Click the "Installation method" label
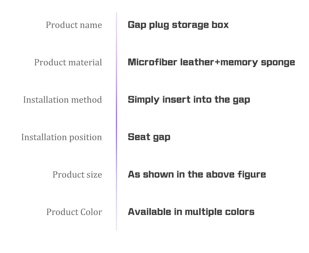 (x=62, y=100)
